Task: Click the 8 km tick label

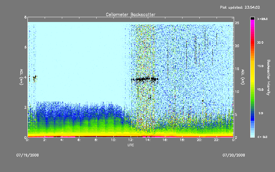Action: [25, 17]
